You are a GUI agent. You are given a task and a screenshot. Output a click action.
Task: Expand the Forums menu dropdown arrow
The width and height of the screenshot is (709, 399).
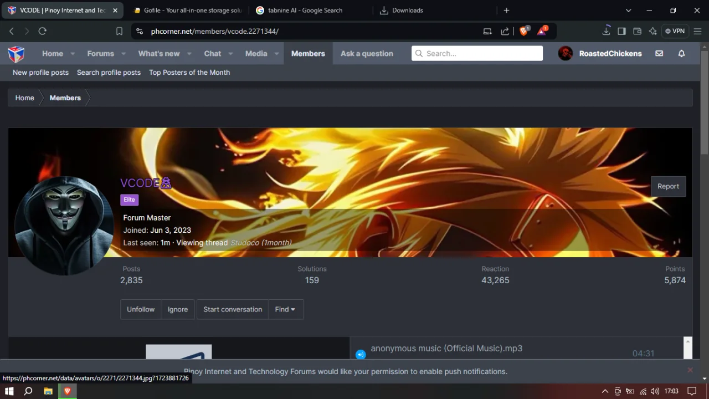[x=124, y=54]
